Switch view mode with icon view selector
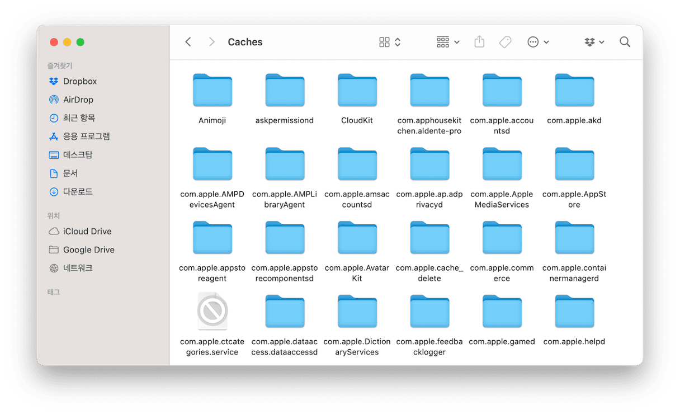The height and width of the screenshot is (414, 680). (390, 42)
